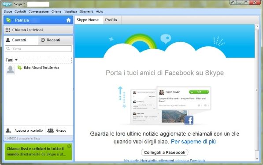
Task: Click Collegati a Facebook button
Action: [165, 152]
